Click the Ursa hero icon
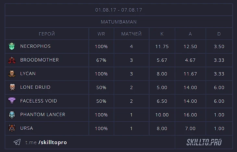Screen dimensions: 237x152 coord(12,128)
